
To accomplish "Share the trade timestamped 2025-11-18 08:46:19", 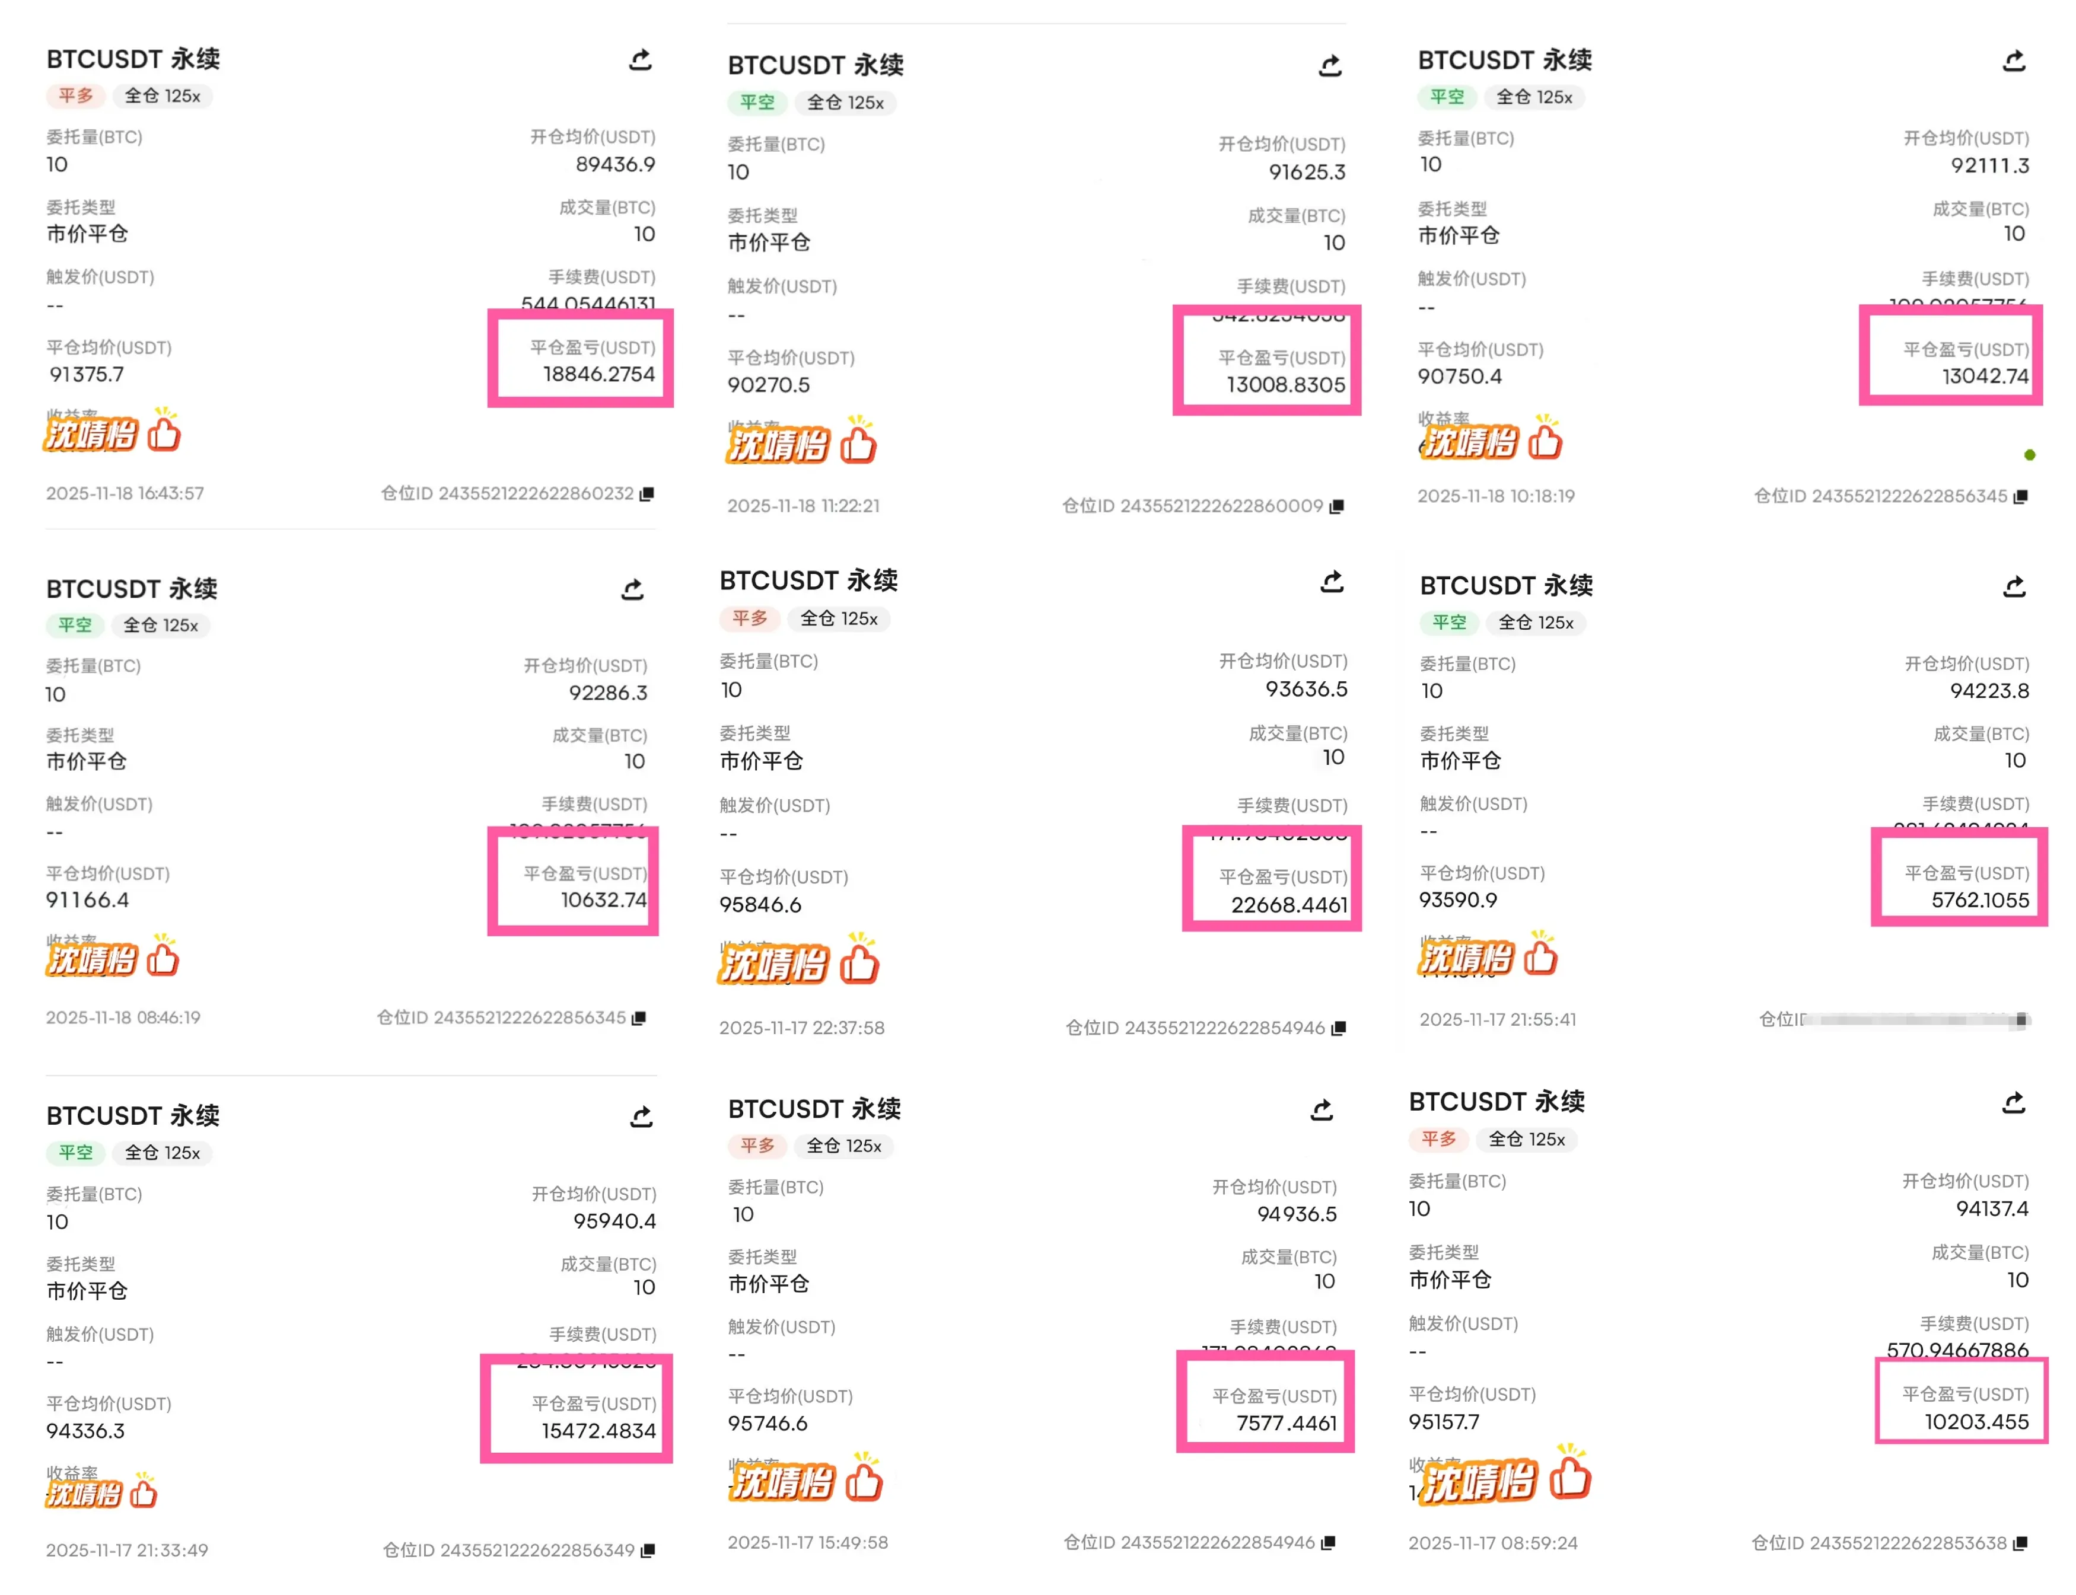I will pos(632,589).
